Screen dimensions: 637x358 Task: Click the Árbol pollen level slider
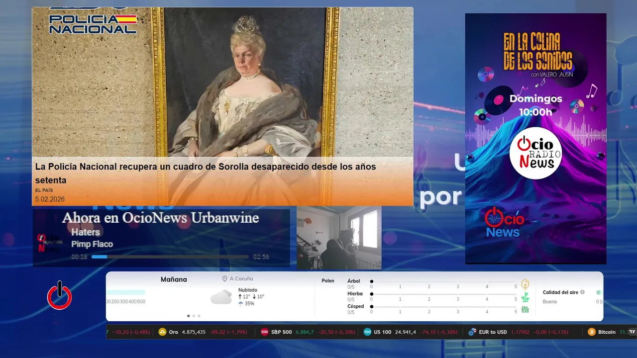[444, 281]
